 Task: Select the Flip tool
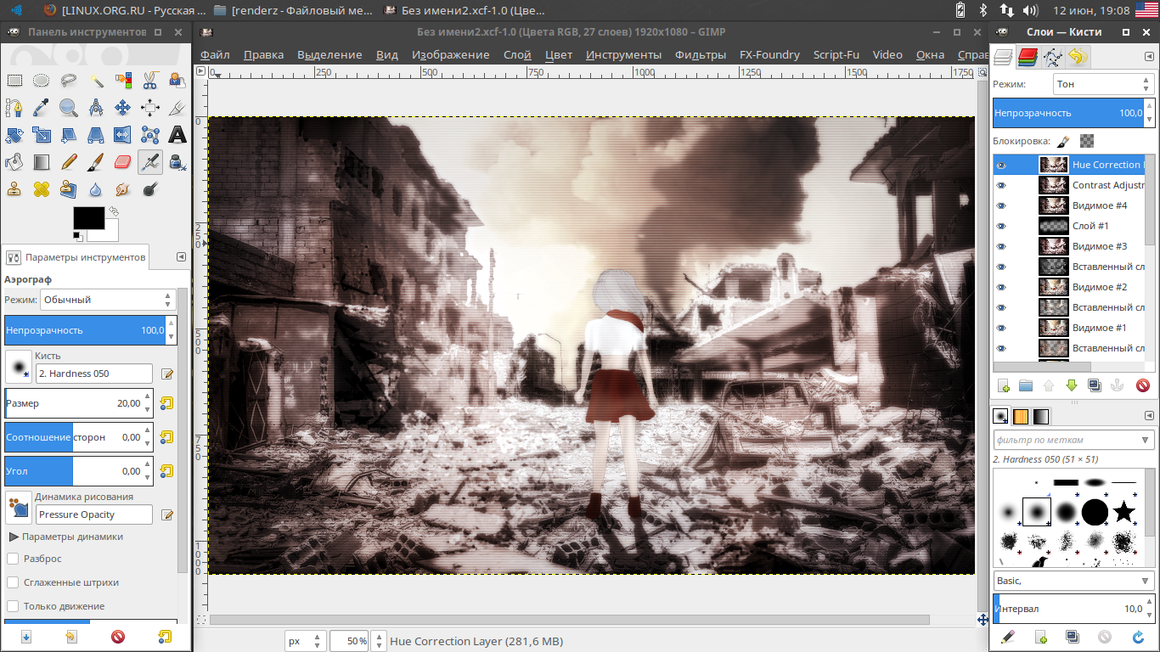tap(123, 135)
